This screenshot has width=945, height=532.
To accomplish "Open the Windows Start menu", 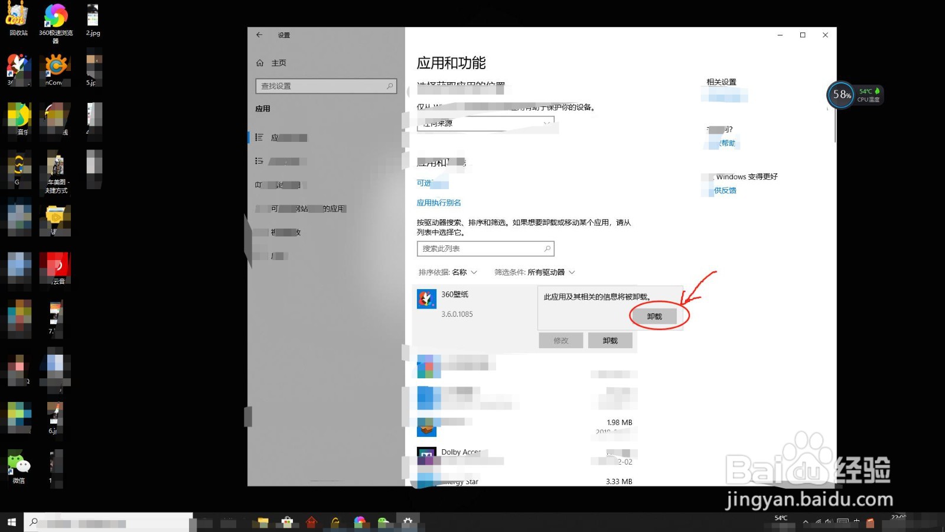I will [11, 522].
